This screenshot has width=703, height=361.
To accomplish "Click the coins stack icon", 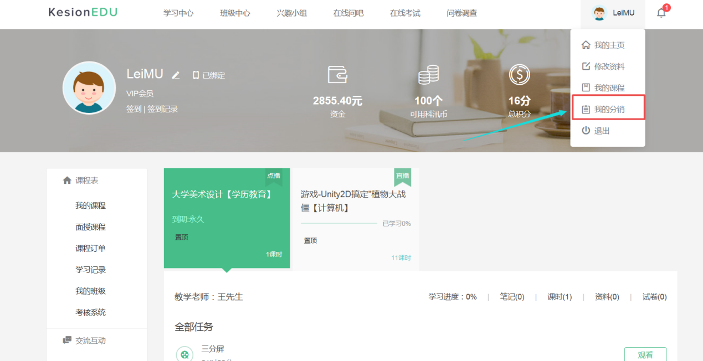I will (428, 74).
